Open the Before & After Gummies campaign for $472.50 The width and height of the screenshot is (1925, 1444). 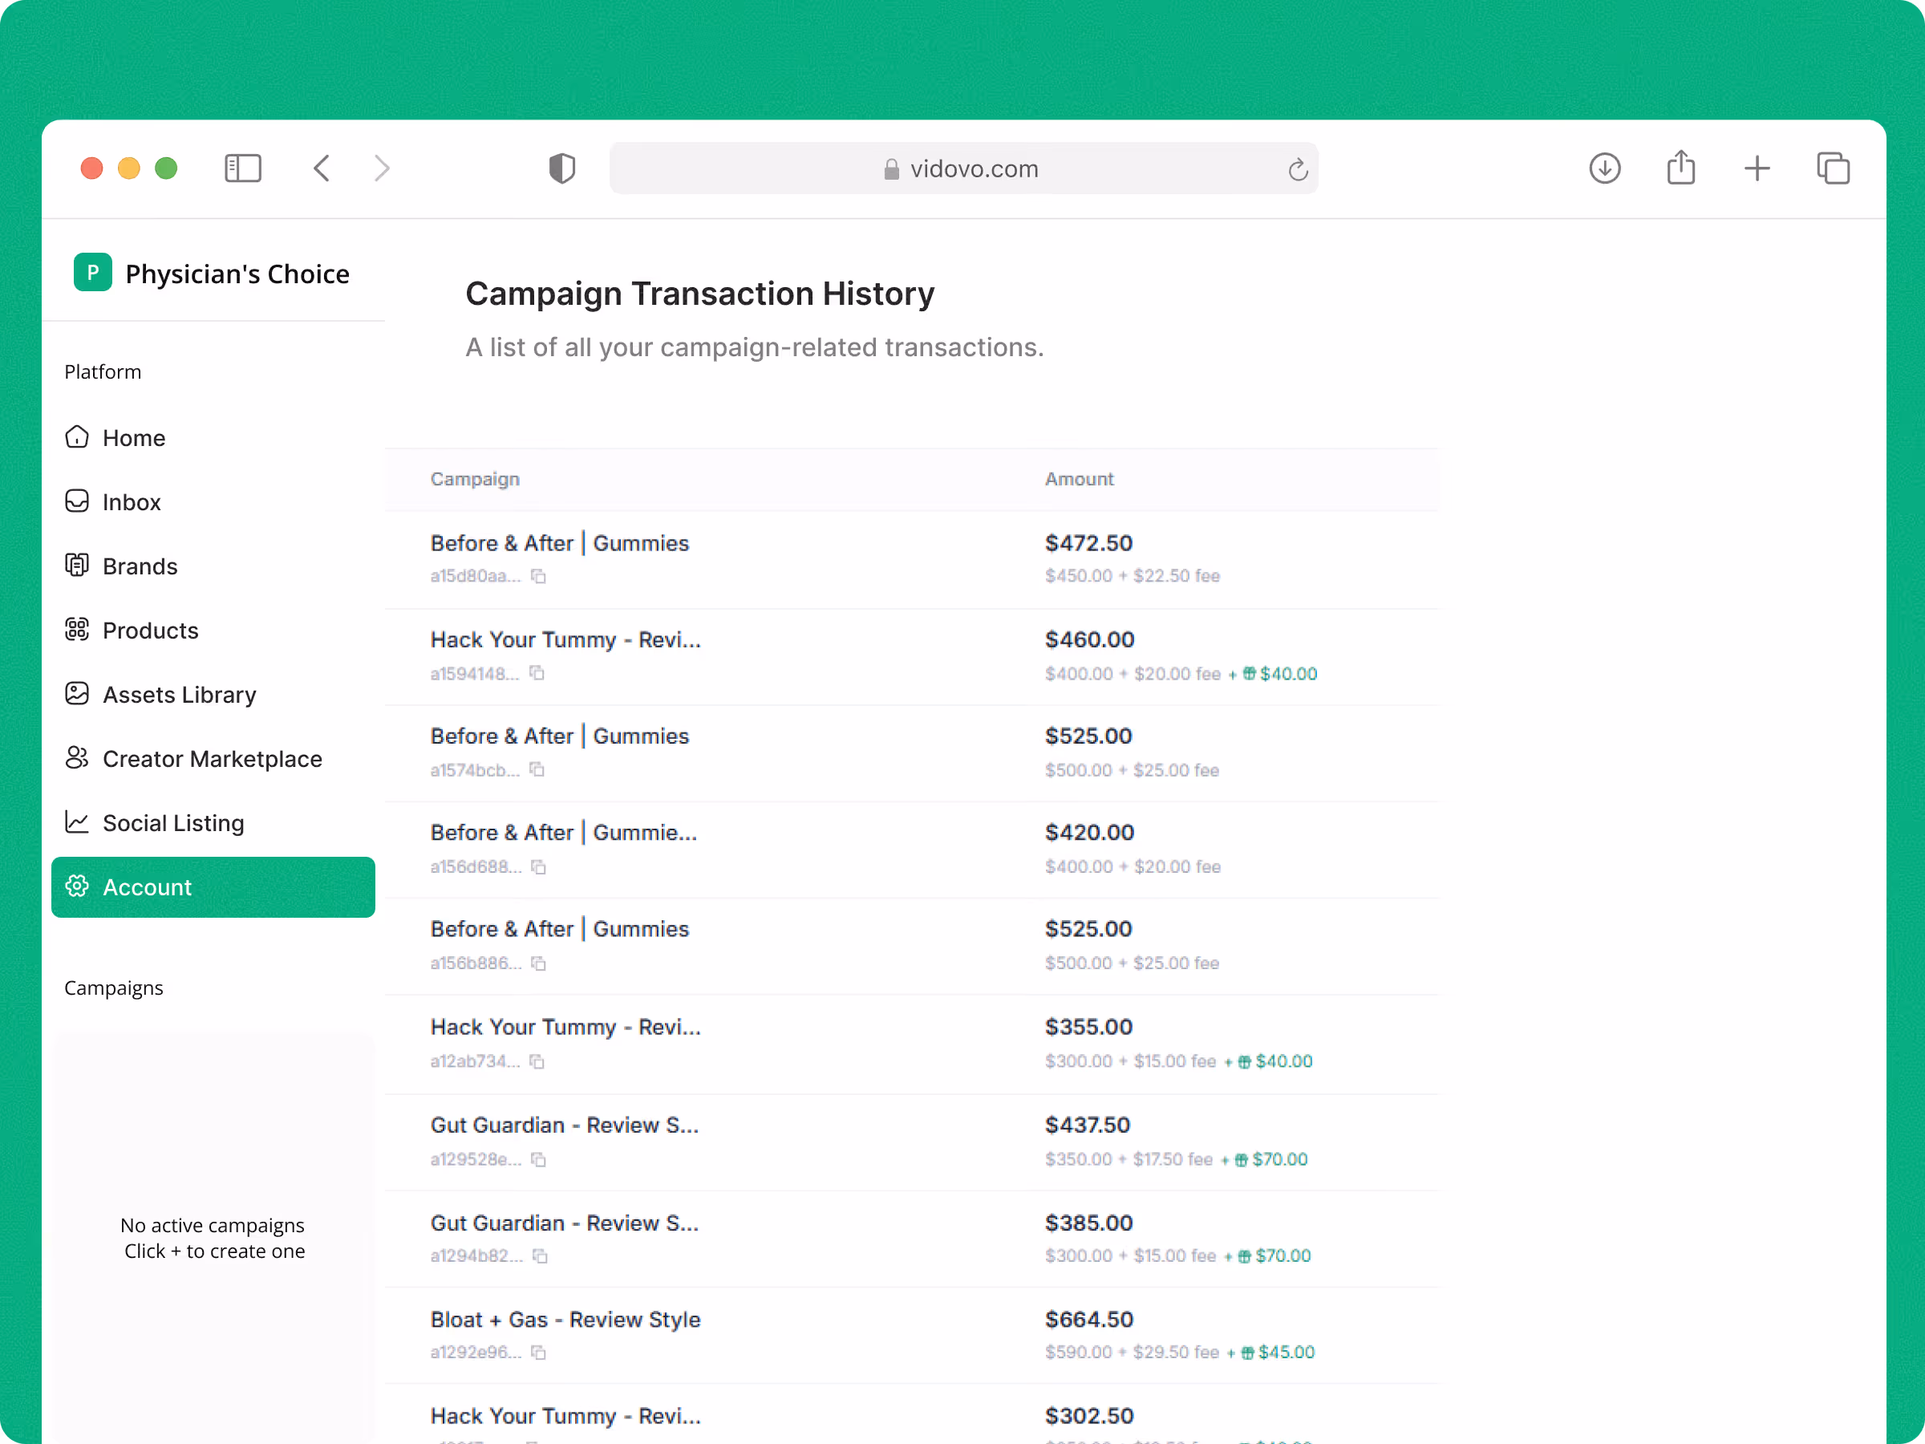[560, 543]
